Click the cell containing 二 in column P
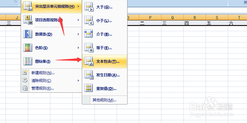This screenshot has width=247, height=123. tap(150, 23)
